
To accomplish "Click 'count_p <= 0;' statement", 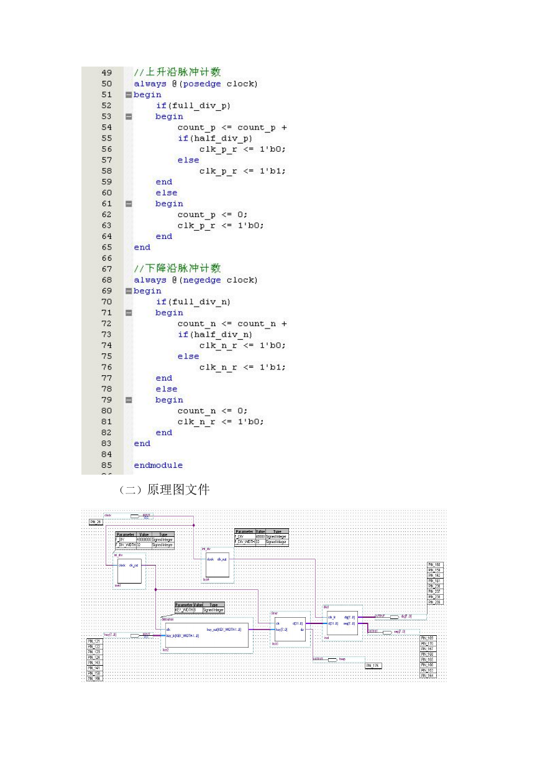I will pos(213,215).
